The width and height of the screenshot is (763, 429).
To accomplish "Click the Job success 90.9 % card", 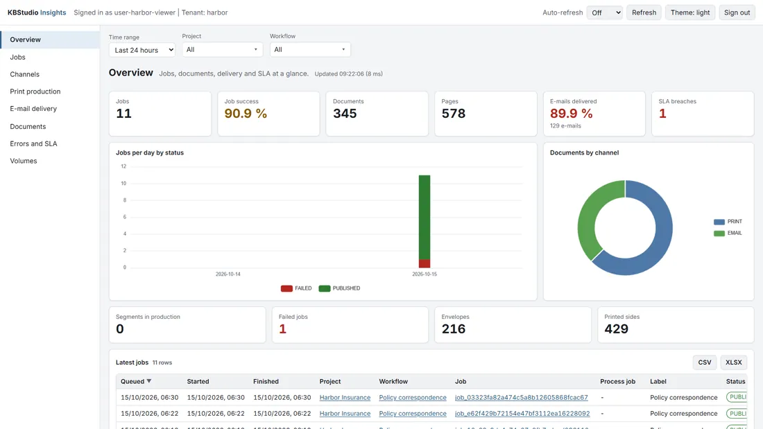I will click(x=268, y=114).
